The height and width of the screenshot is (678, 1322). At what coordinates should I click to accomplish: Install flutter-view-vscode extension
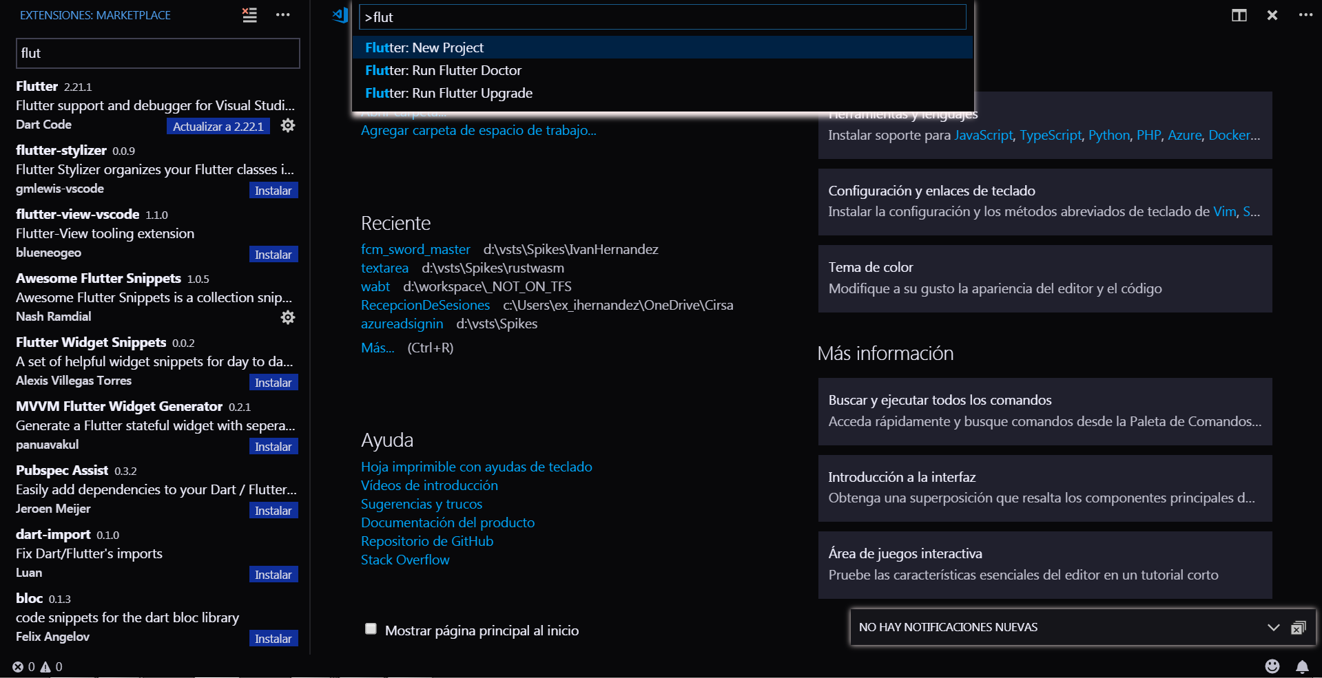click(273, 254)
